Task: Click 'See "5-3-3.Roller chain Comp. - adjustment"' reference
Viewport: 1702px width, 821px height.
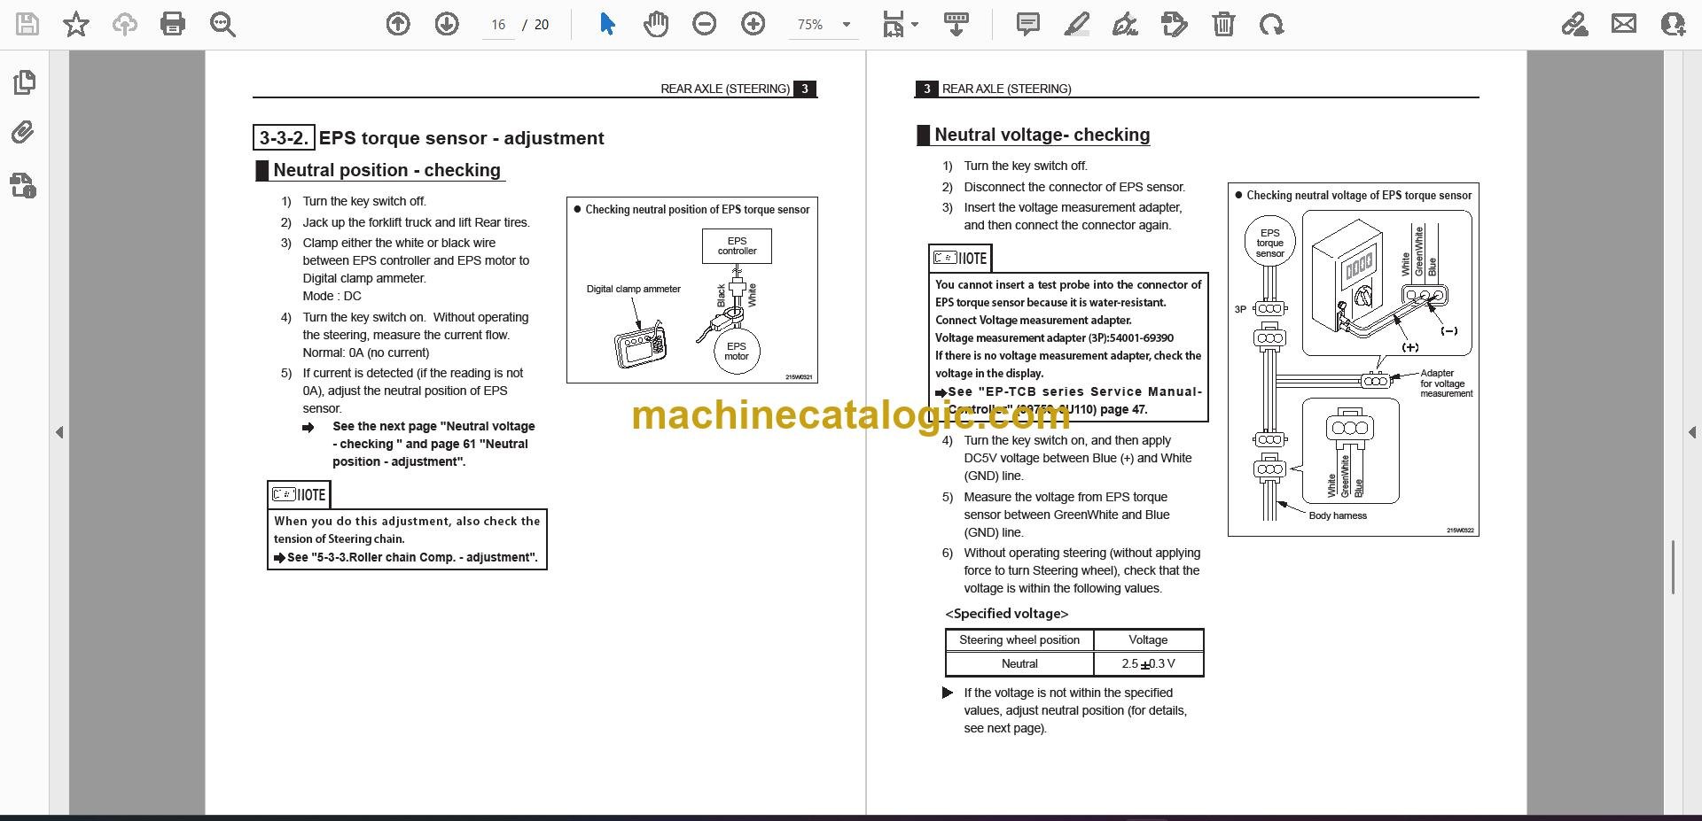Action: [x=412, y=557]
